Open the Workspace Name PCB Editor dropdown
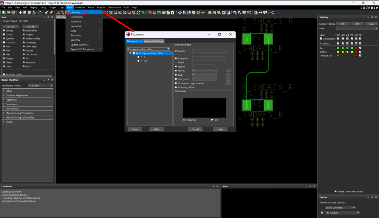 40,86
